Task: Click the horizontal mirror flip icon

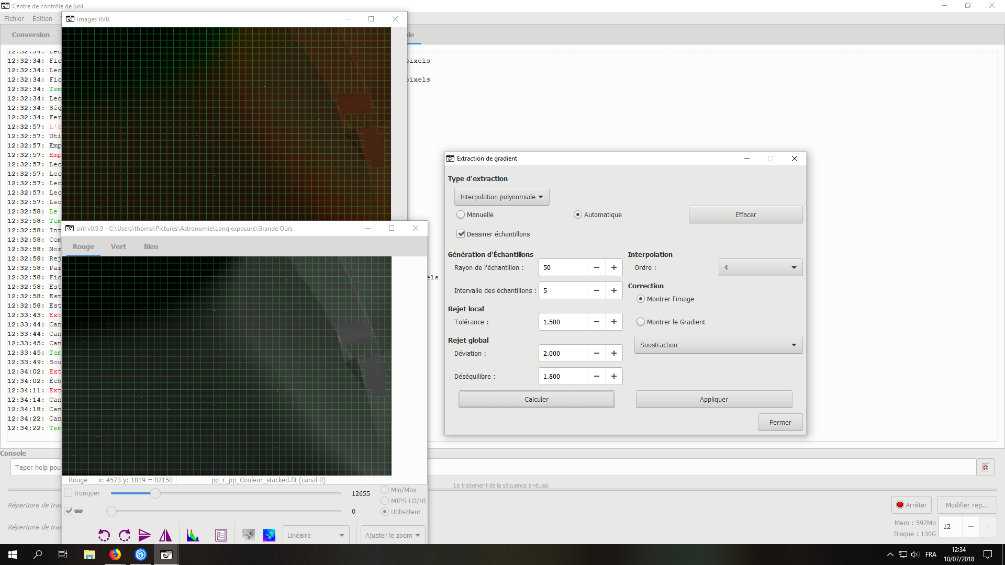Action: point(165,535)
